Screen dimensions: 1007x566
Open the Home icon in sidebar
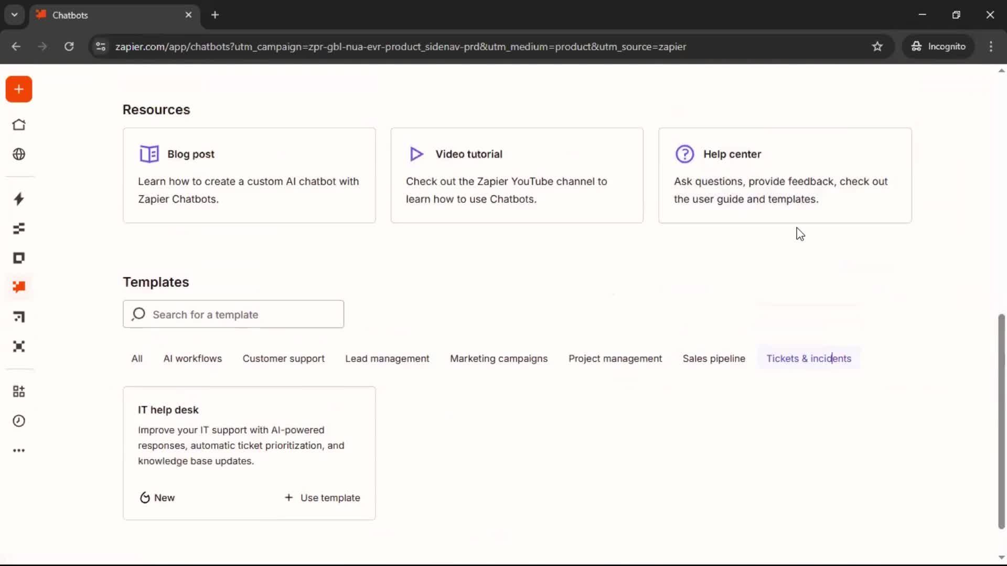tap(19, 125)
